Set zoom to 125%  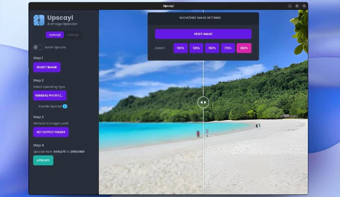click(196, 48)
